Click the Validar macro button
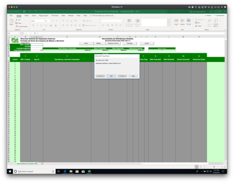The height and width of the screenshot is (183, 234). coord(98,43)
